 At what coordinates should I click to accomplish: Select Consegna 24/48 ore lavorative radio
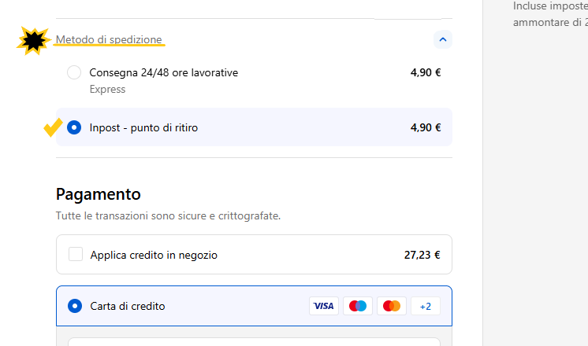tap(74, 72)
